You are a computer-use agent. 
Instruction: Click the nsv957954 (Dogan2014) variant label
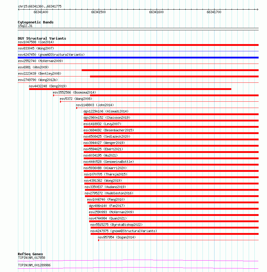click(x=117, y=237)
